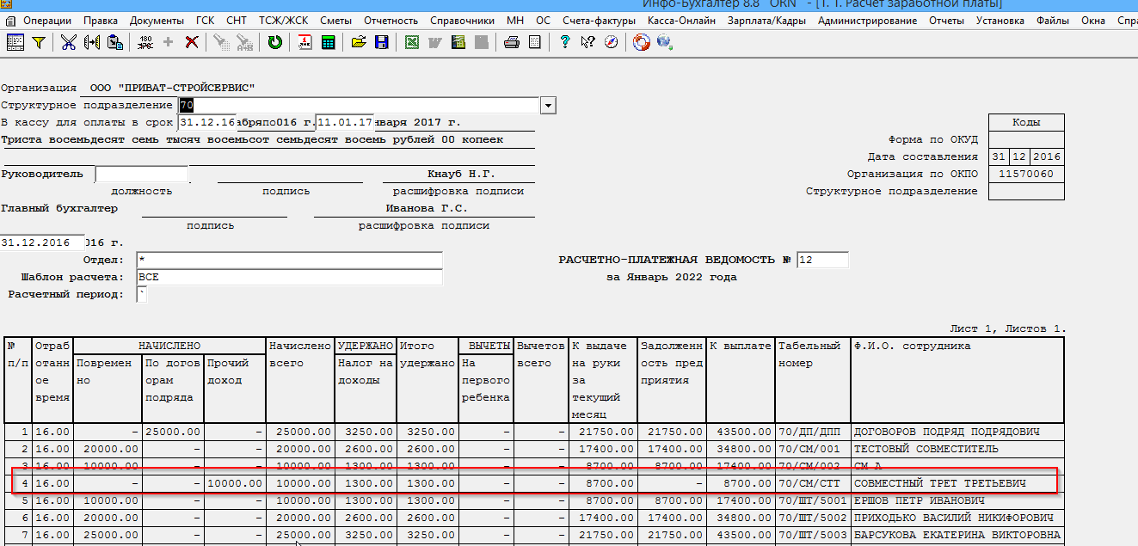Open the Отчетность menu
Screen dimensions: 1138x546
click(391, 20)
